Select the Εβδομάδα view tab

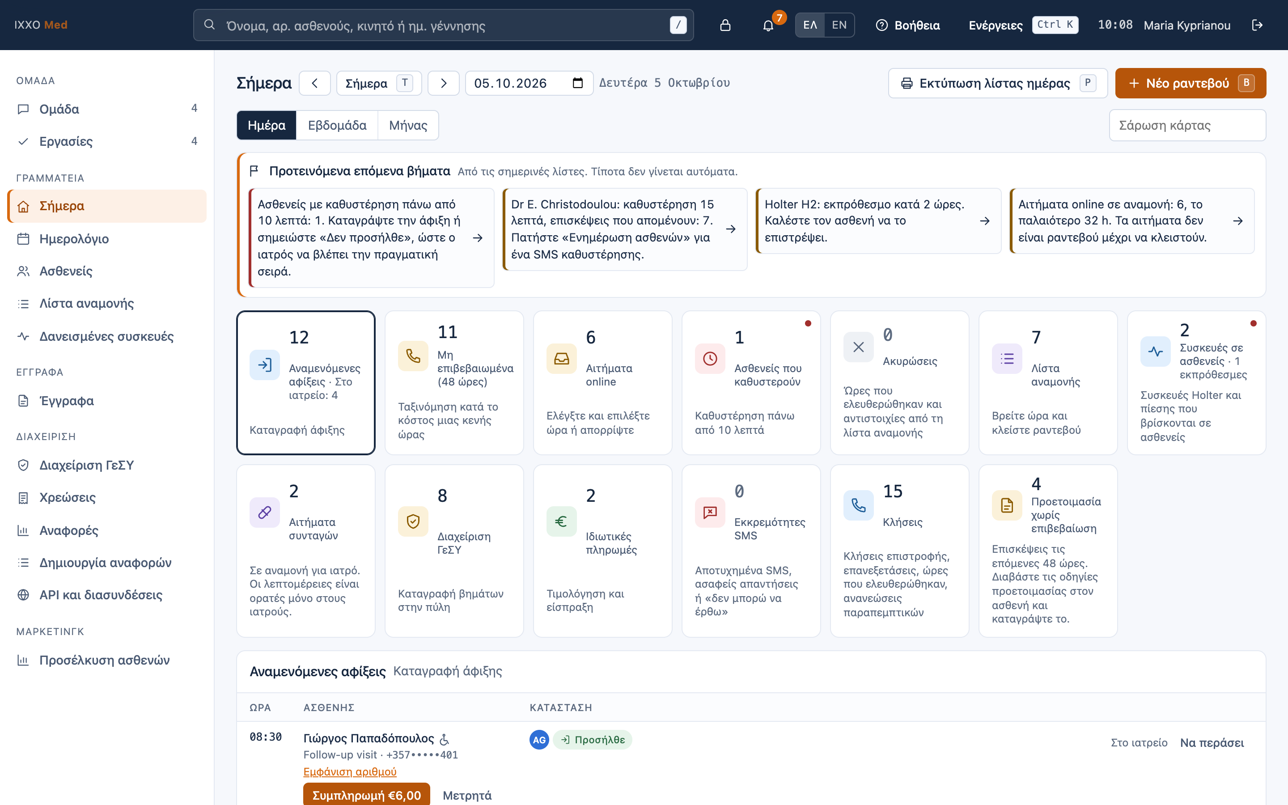pos(337,125)
